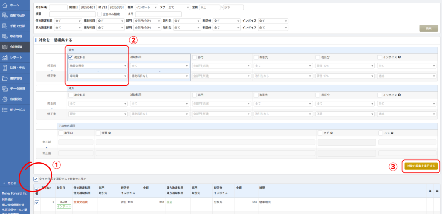Open 決算・申告 via its sidebar icon
The width and height of the screenshot is (442, 214).
point(5,68)
